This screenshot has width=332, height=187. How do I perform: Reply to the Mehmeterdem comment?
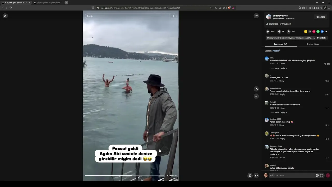(x=282, y=94)
